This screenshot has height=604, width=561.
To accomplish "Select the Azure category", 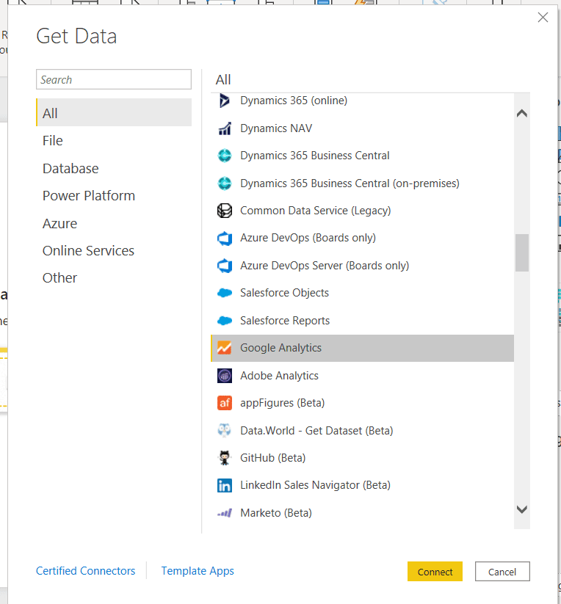I will (x=59, y=223).
